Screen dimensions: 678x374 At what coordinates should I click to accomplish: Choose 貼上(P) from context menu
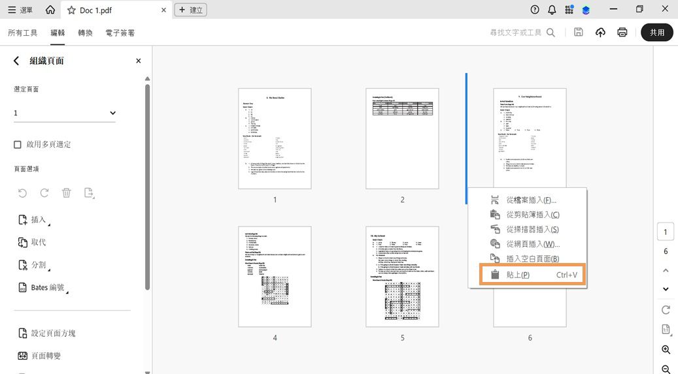point(532,275)
